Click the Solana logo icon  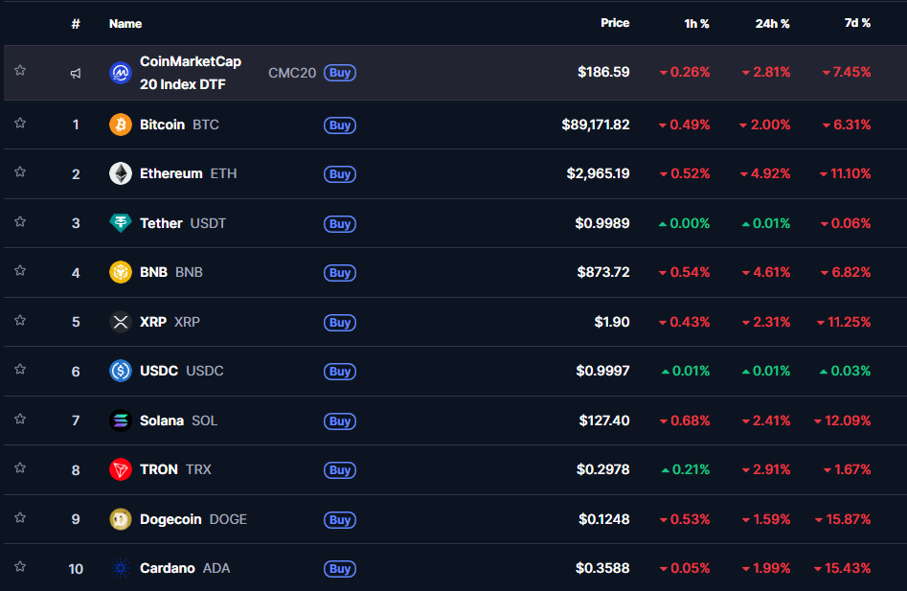(121, 421)
